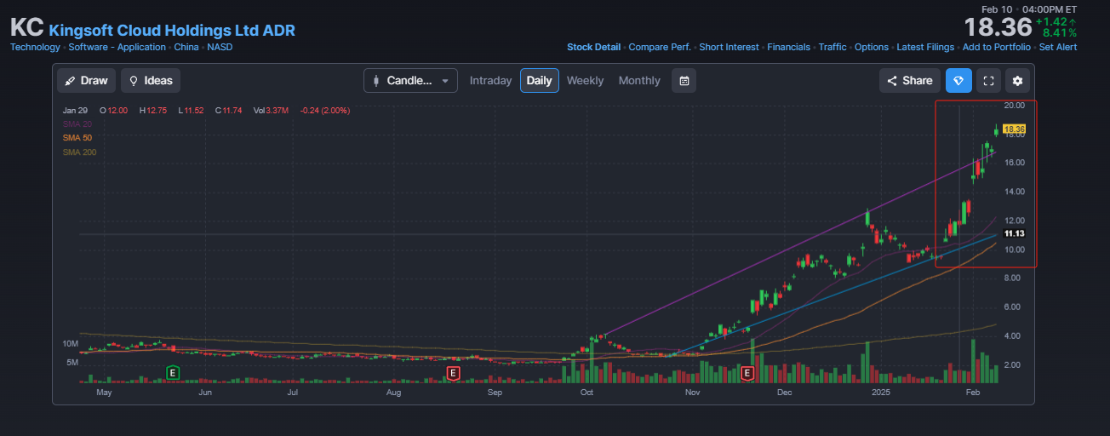Open chart settings gear icon
The height and width of the screenshot is (436, 1110).
pos(1017,81)
